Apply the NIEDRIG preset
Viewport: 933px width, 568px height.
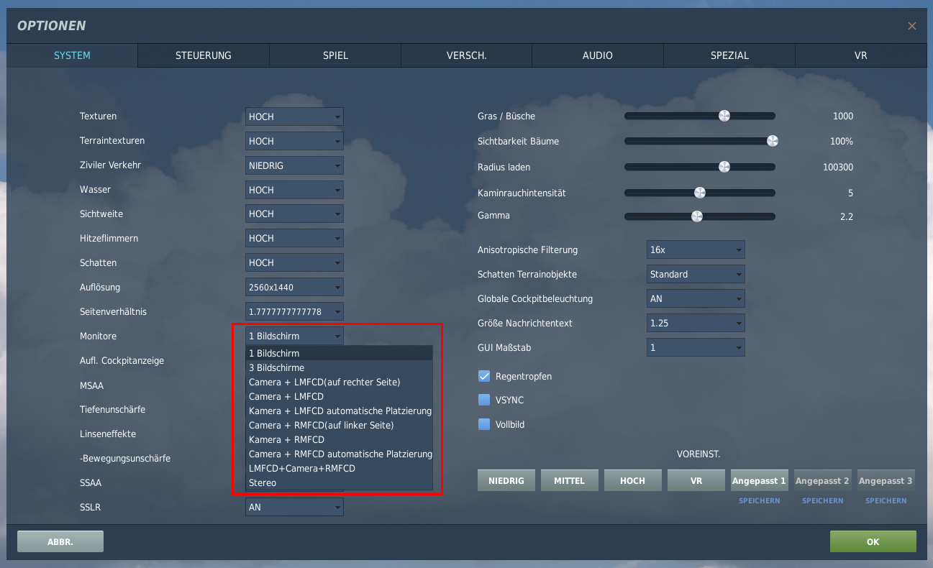point(506,480)
